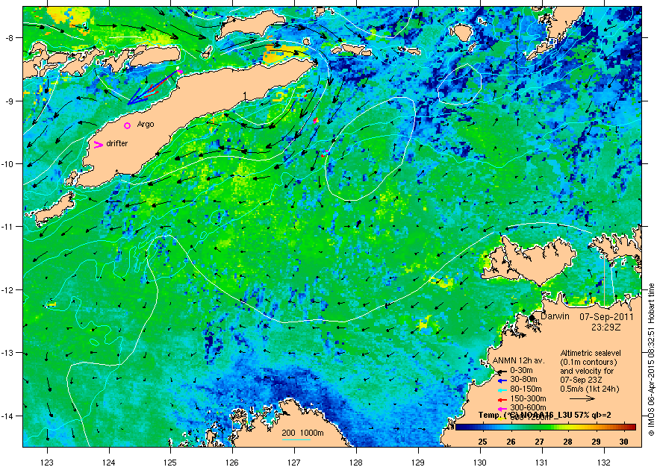Click the "150-300m" depth legend label
657x470 pixels.
click(529, 398)
